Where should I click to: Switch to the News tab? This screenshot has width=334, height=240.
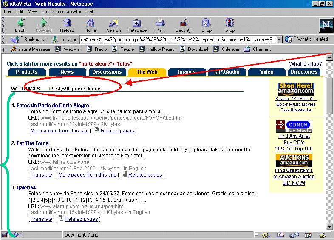tap(67, 72)
